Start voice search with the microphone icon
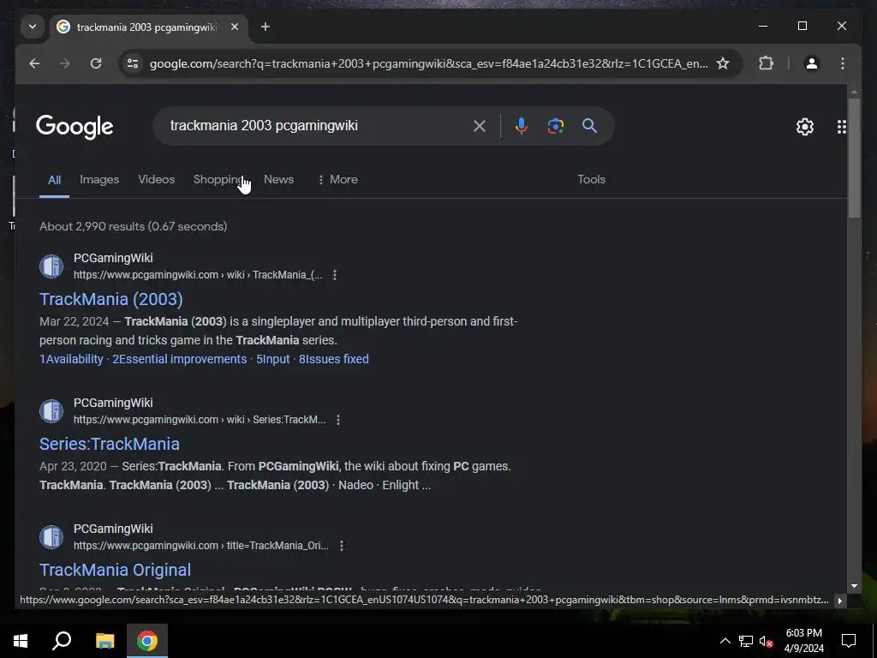The width and height of the screenshot is (877, 658). pos(522,126)
